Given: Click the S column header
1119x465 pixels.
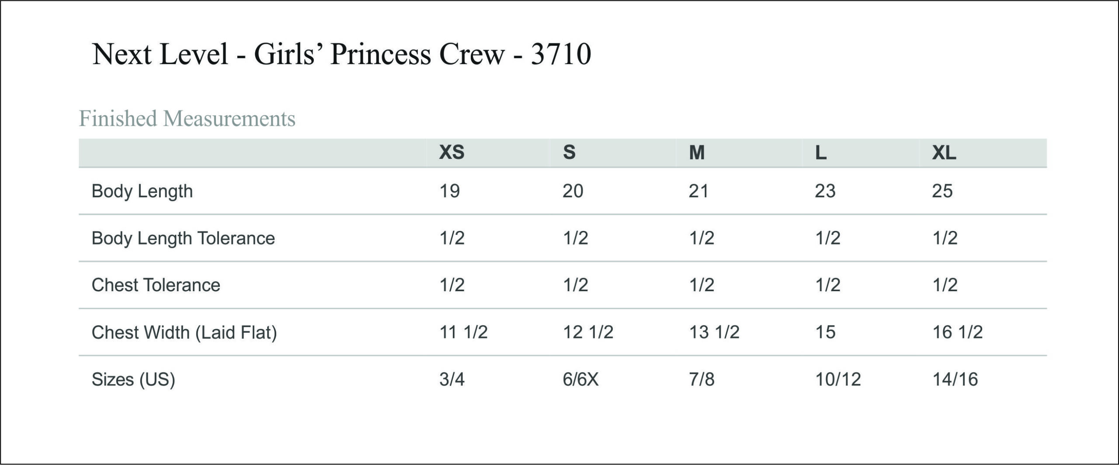Looking at the screenshot, I should click(x=569, y=152).
